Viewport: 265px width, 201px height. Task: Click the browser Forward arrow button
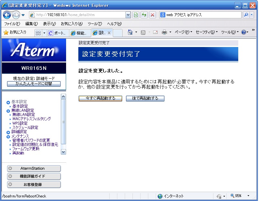point(16,15)
